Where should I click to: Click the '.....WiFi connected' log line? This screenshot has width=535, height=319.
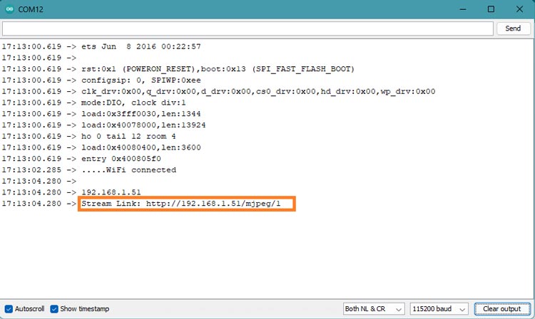tap(128, 170)
